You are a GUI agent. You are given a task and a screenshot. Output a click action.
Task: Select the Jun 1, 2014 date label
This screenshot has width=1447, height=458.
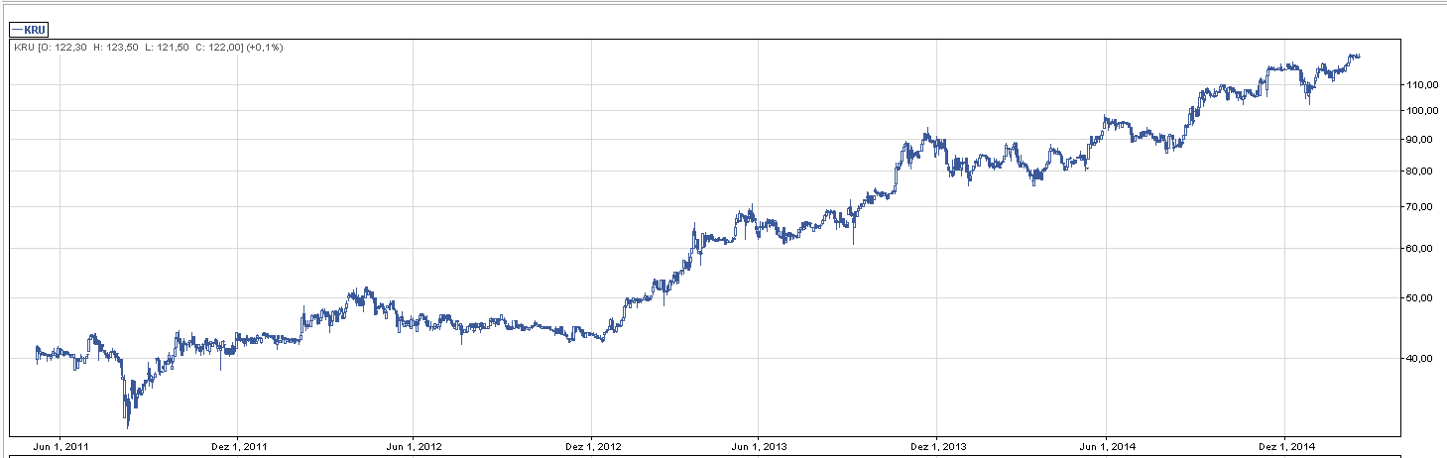point(1108,447)
